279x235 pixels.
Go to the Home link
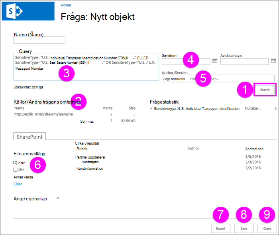[66, 5]
